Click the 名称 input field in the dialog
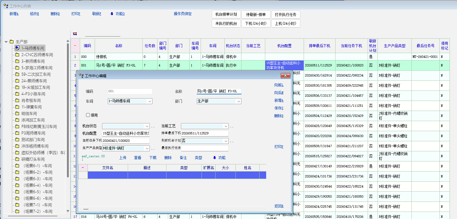 pyautogui.click(x=219, y=91)
